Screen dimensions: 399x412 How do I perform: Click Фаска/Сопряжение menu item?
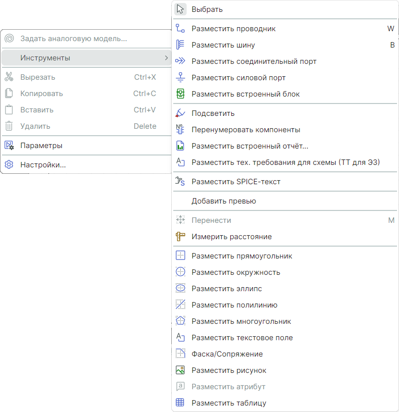tap(227, 354)
